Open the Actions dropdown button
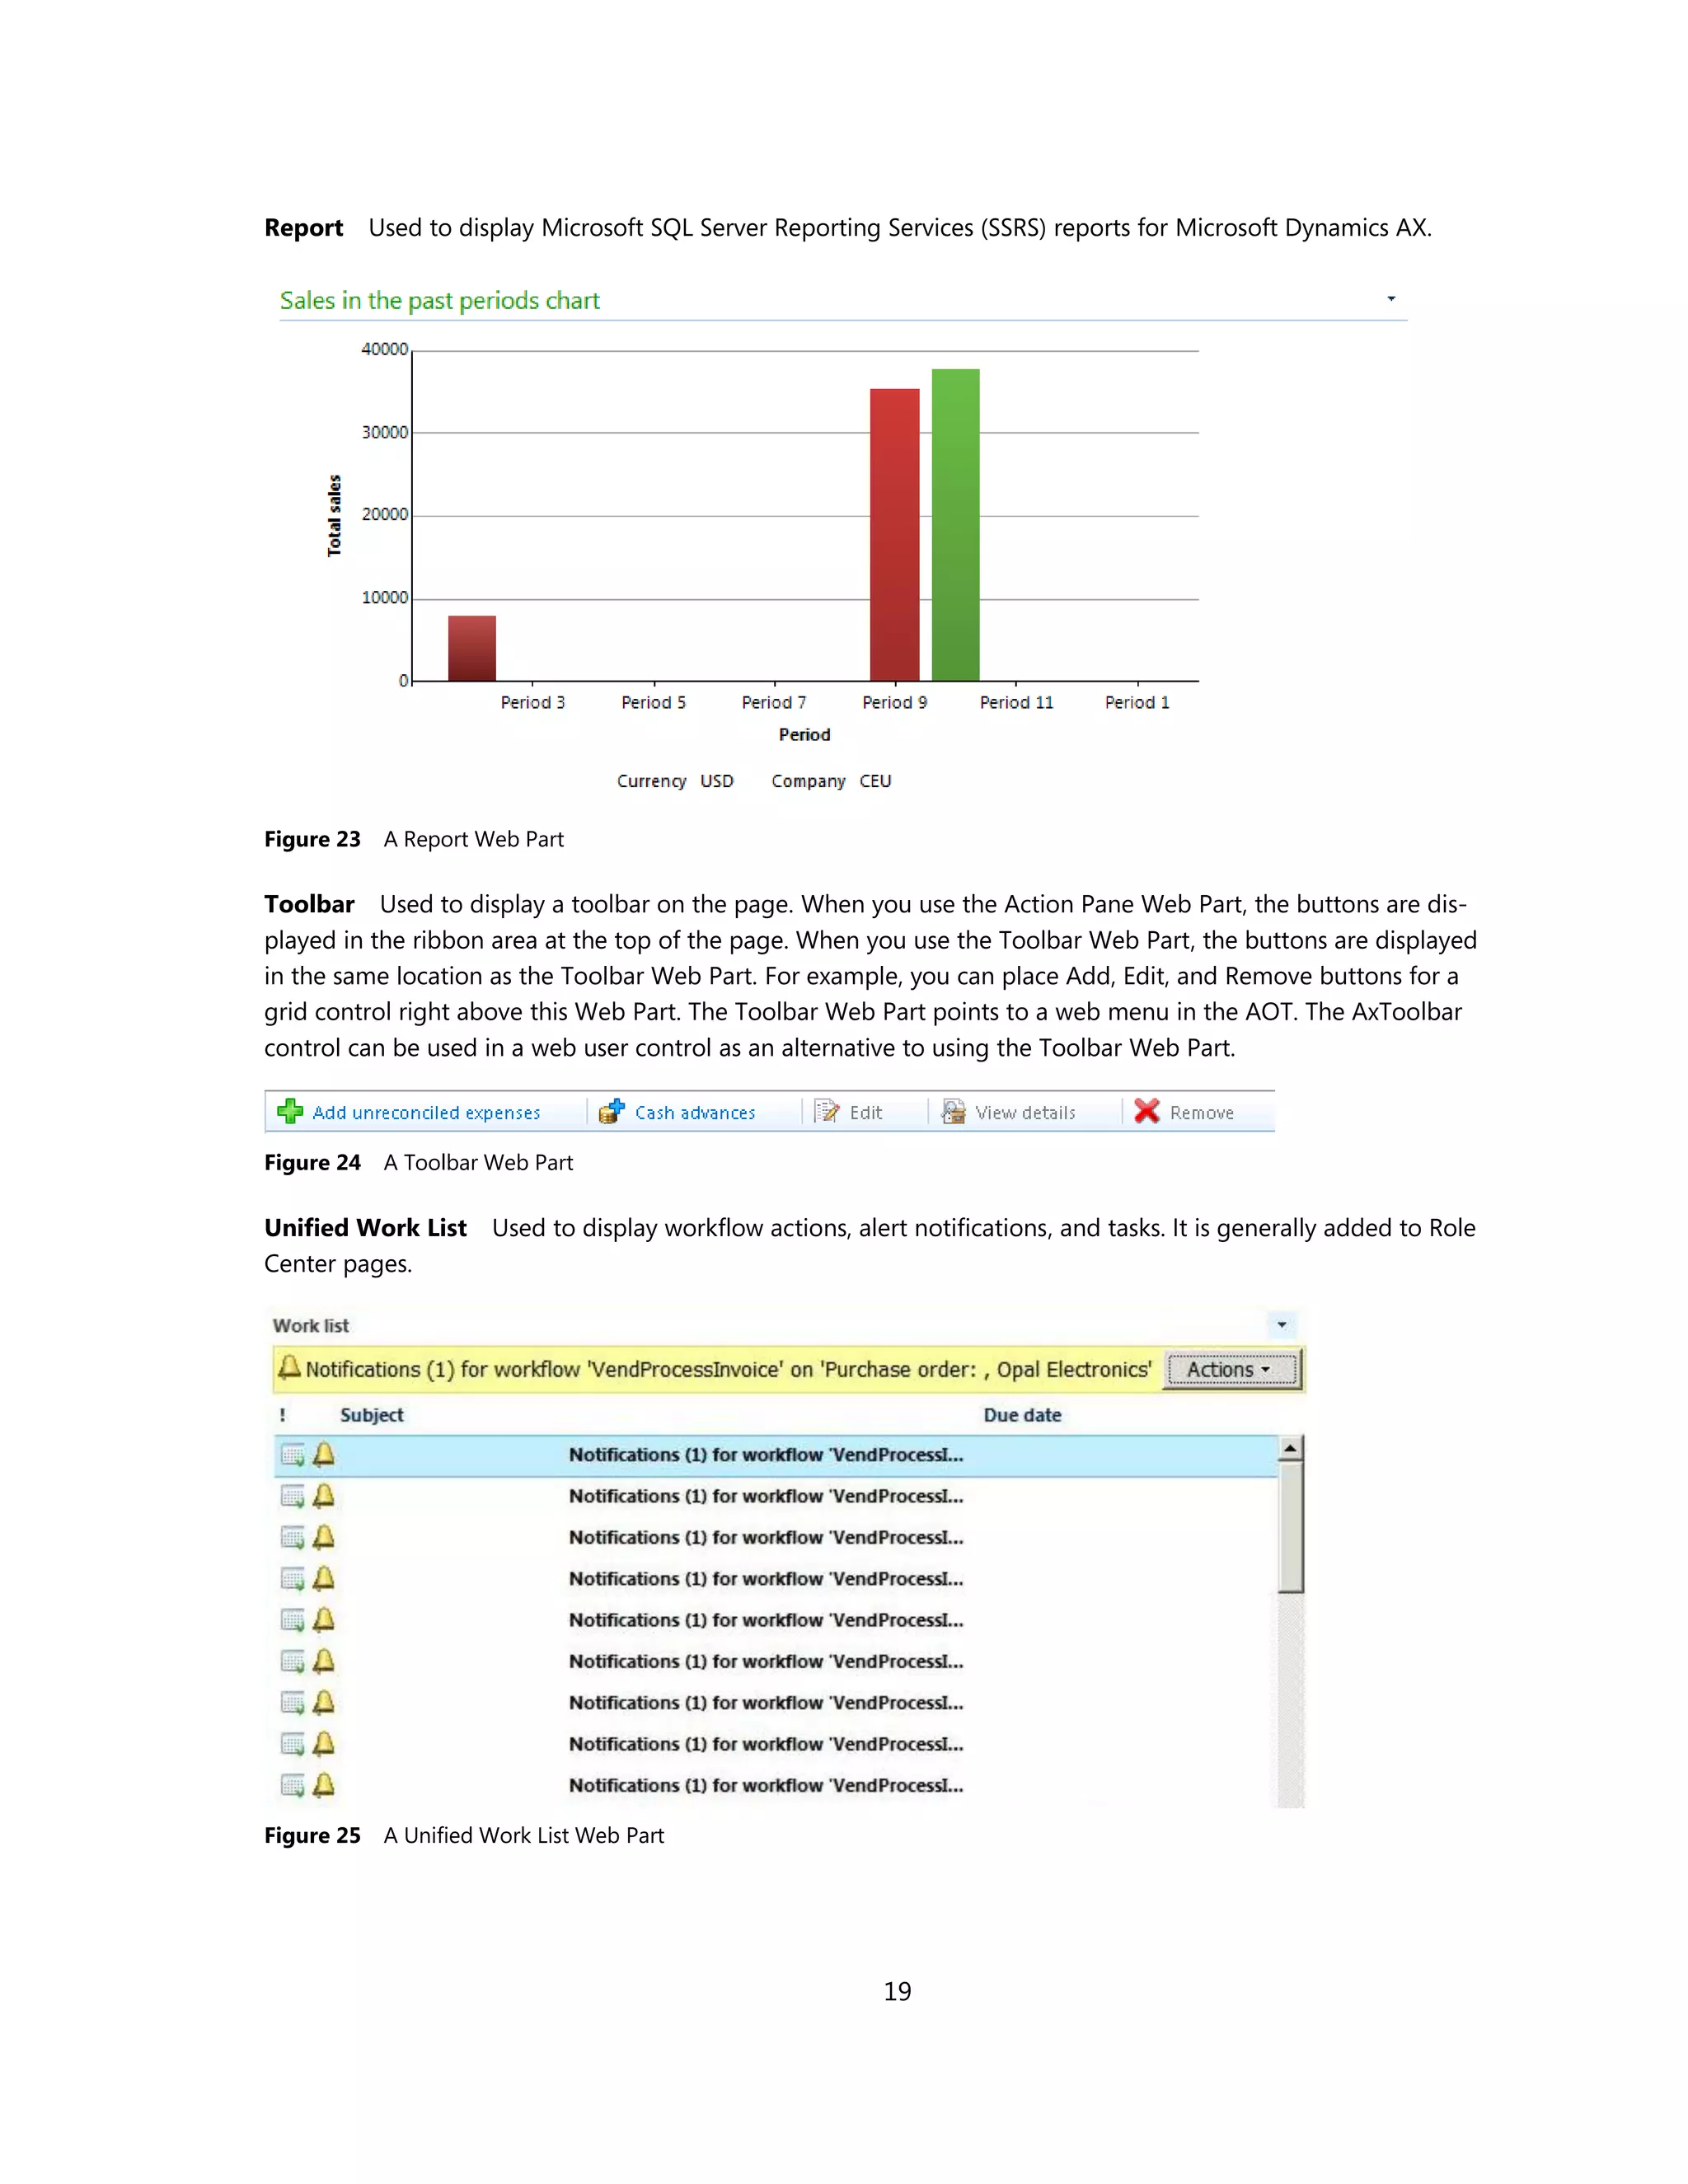 1233,1369
